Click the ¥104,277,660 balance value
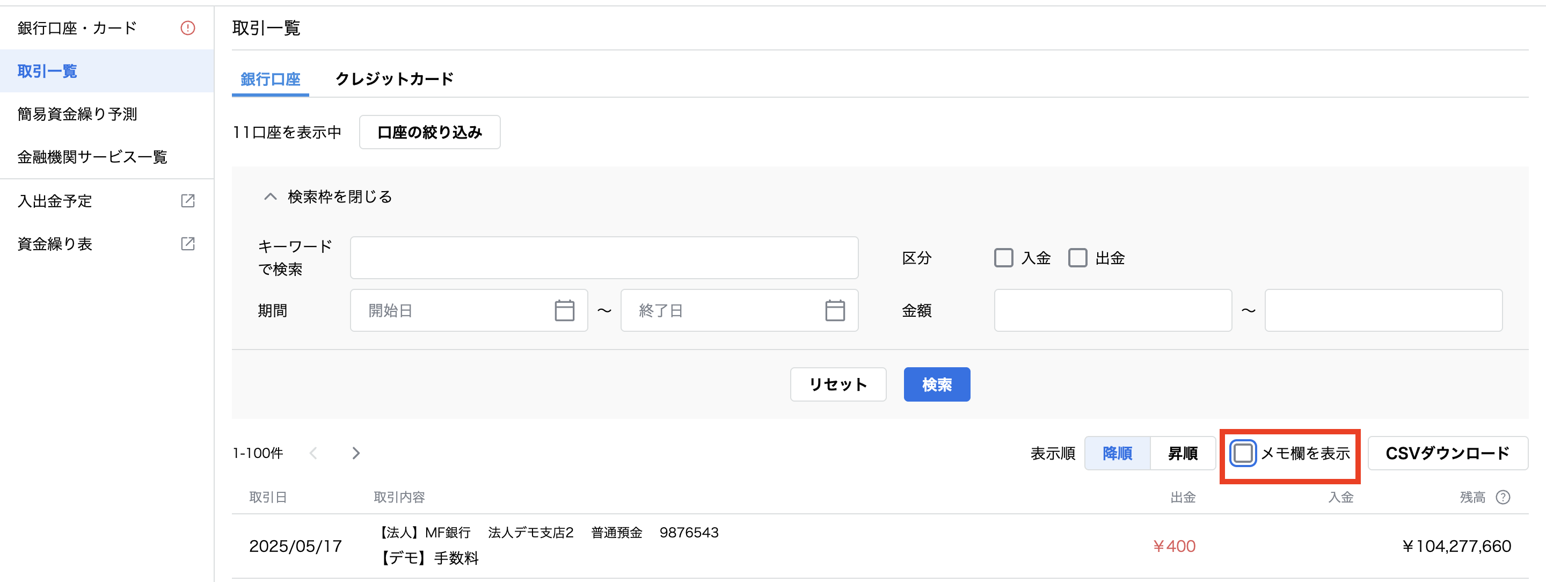The image size is (1546, 582). pos(1456,546)
